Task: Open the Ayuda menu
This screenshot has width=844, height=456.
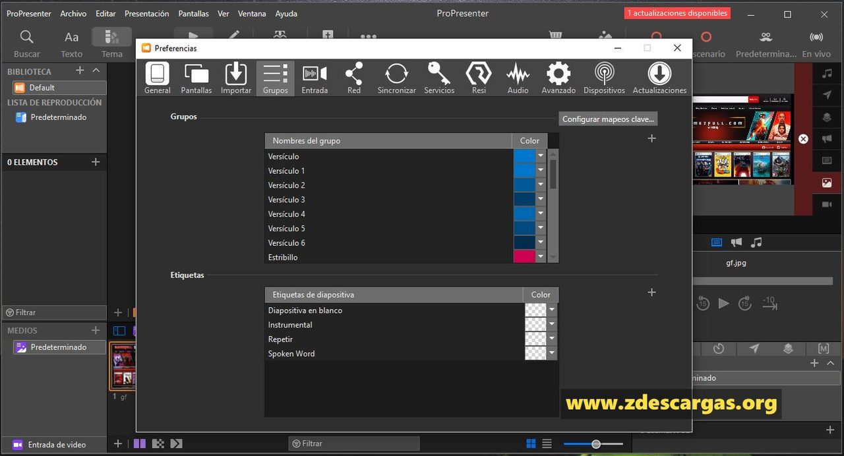Action: click(286, 13)
